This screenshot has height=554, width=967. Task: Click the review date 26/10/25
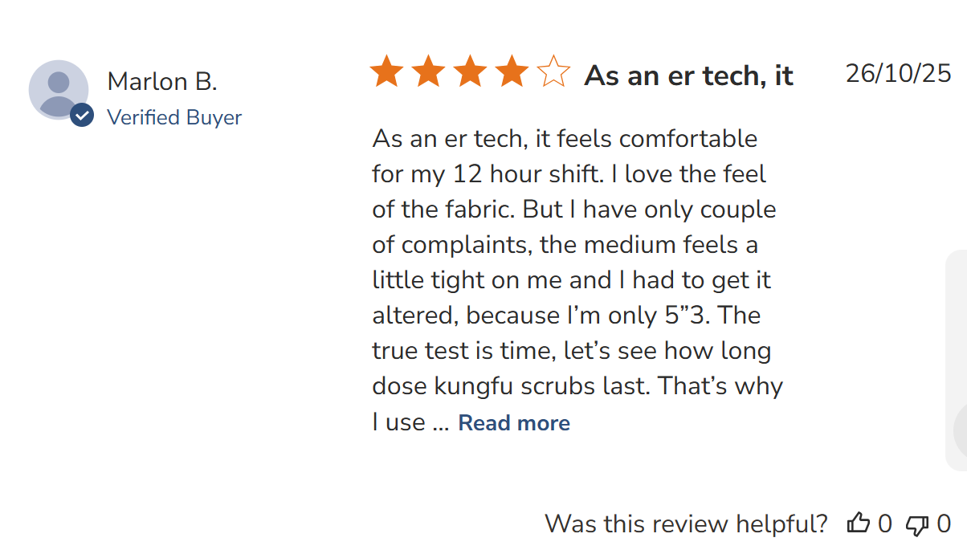(898, 73)
